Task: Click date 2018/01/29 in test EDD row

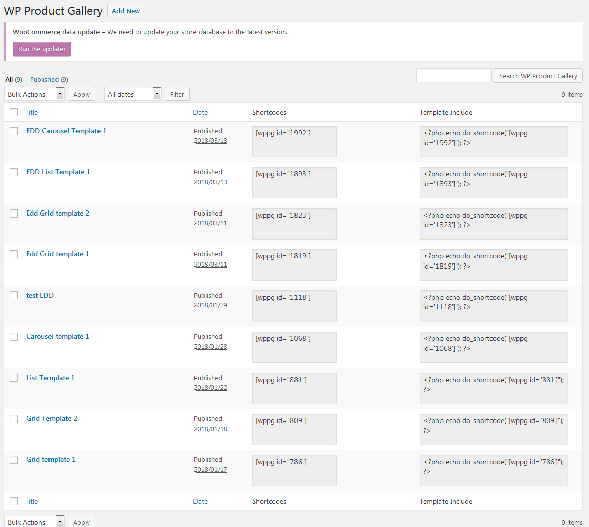Action: [x=210, y=305]
